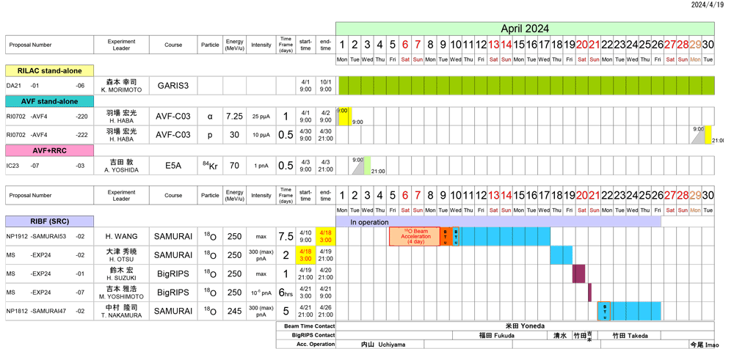Click proposal number DA21 -01 -06
This screenshot has height=349, width=734.
coord(50,86)
